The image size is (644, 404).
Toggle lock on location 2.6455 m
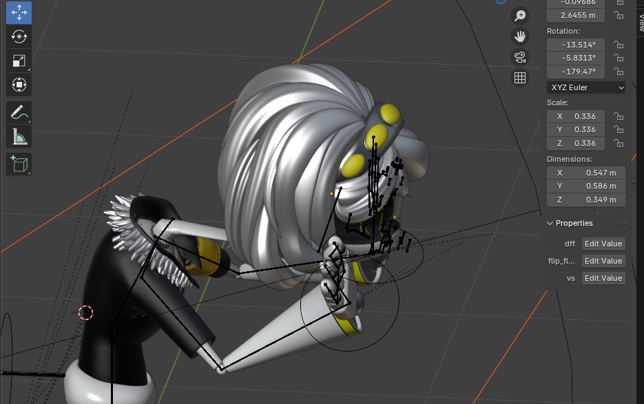618,15
